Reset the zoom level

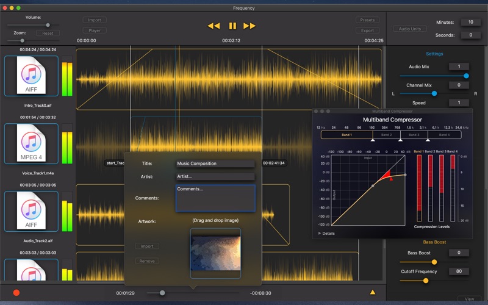coord(48,33)
